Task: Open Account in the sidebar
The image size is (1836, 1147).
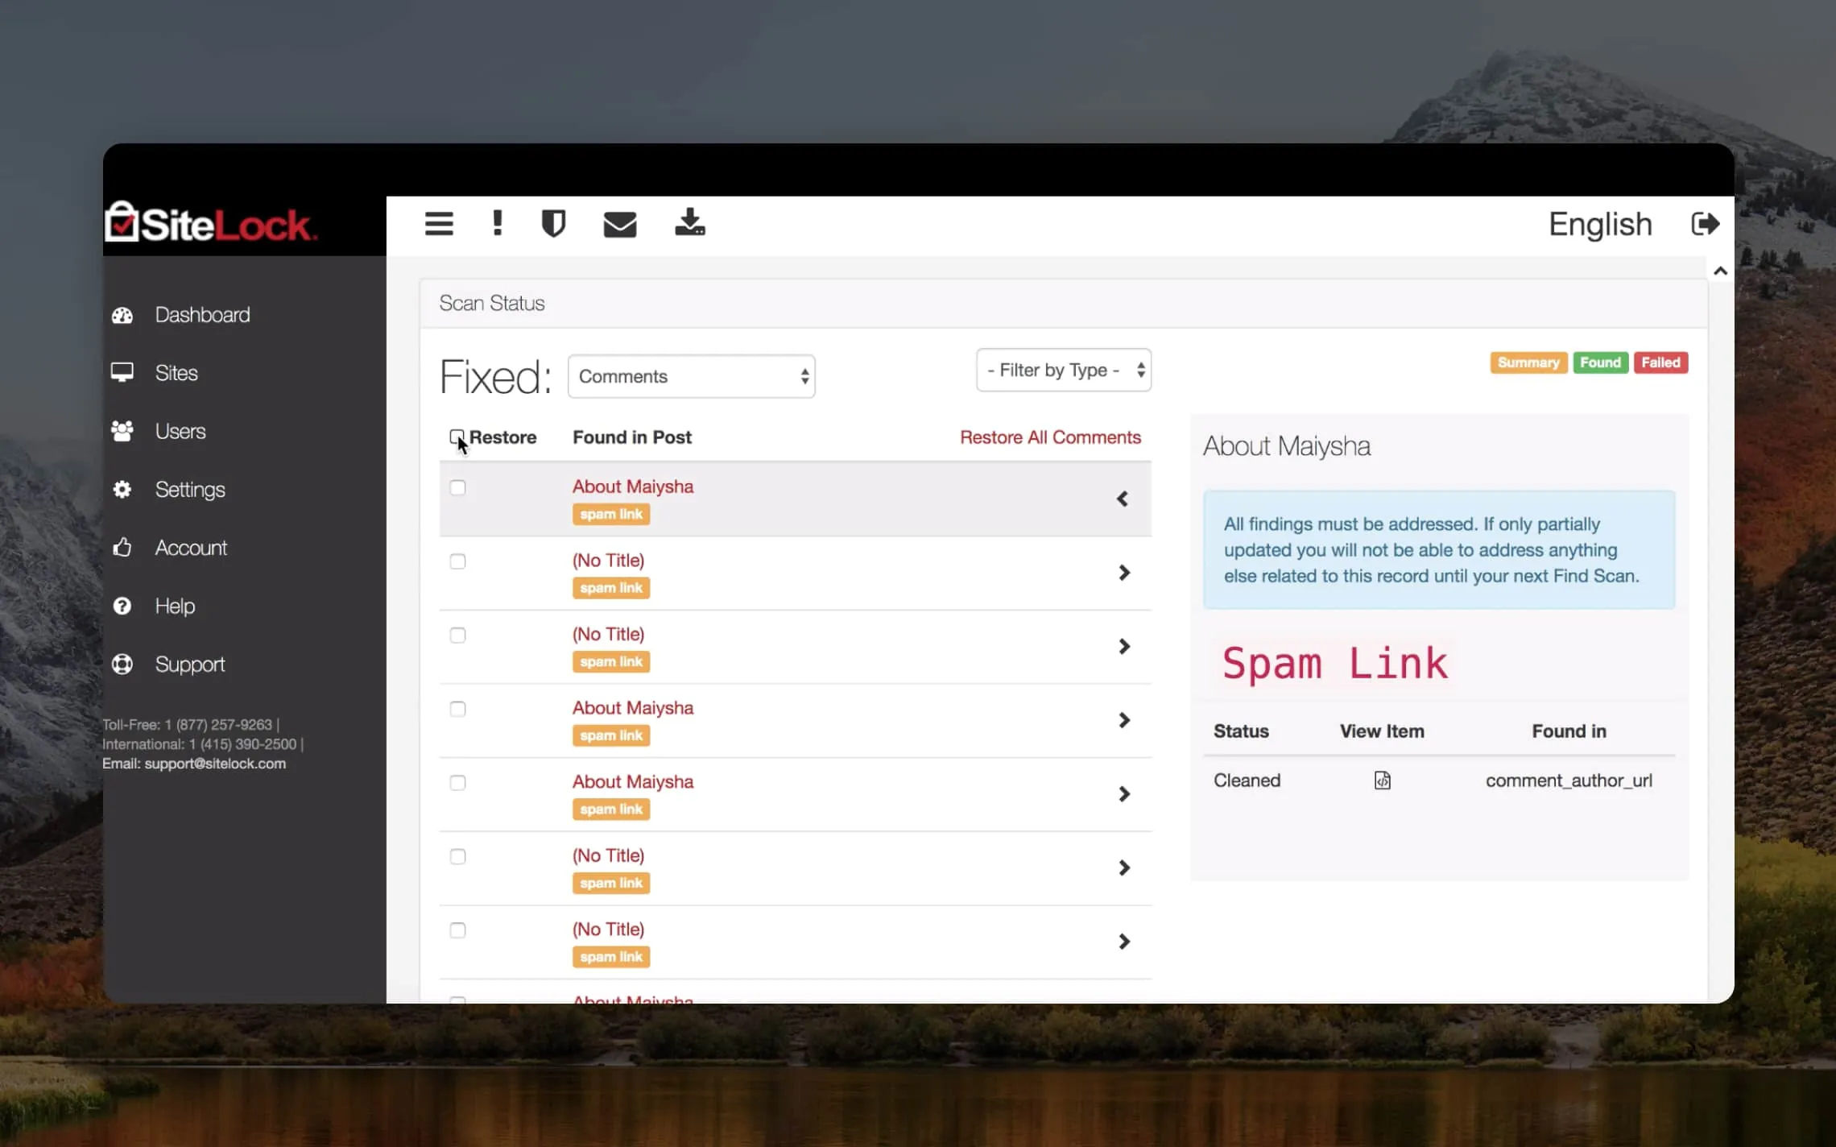Action: coord(191,548)
